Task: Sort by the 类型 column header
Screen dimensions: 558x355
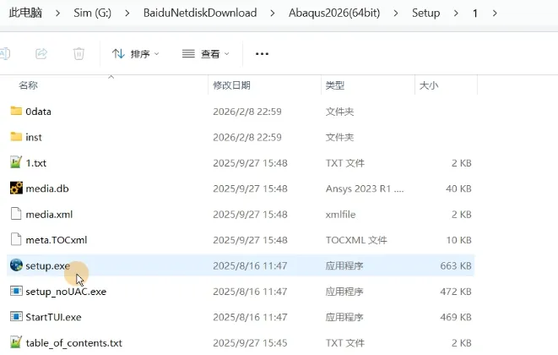Action: tap(335, 85)
